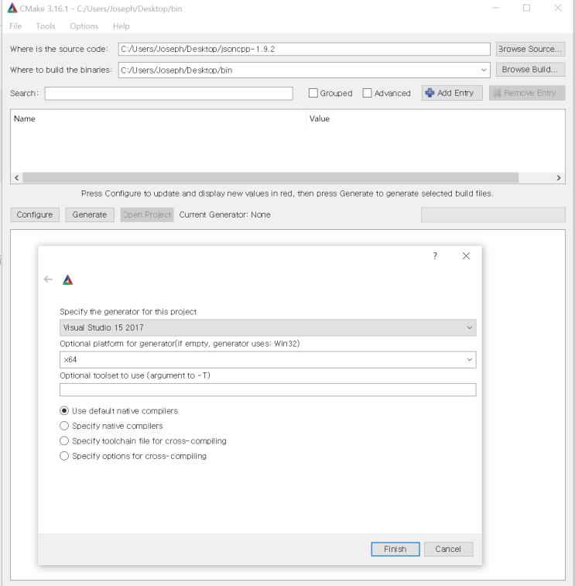This screenshot has width=575, height=586.
Task: Click Finish in the generator dialog
Action: tap(395, 549)
